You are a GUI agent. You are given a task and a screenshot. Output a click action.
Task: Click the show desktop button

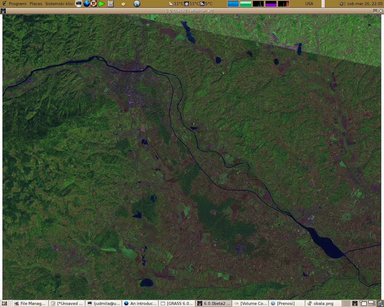(x=4, y=303)
